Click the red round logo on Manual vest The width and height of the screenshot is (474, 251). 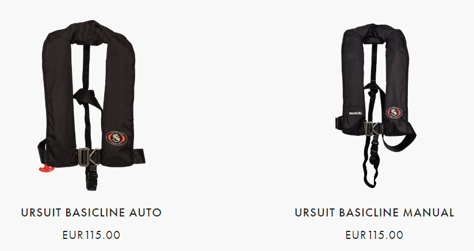click(394, 113)
